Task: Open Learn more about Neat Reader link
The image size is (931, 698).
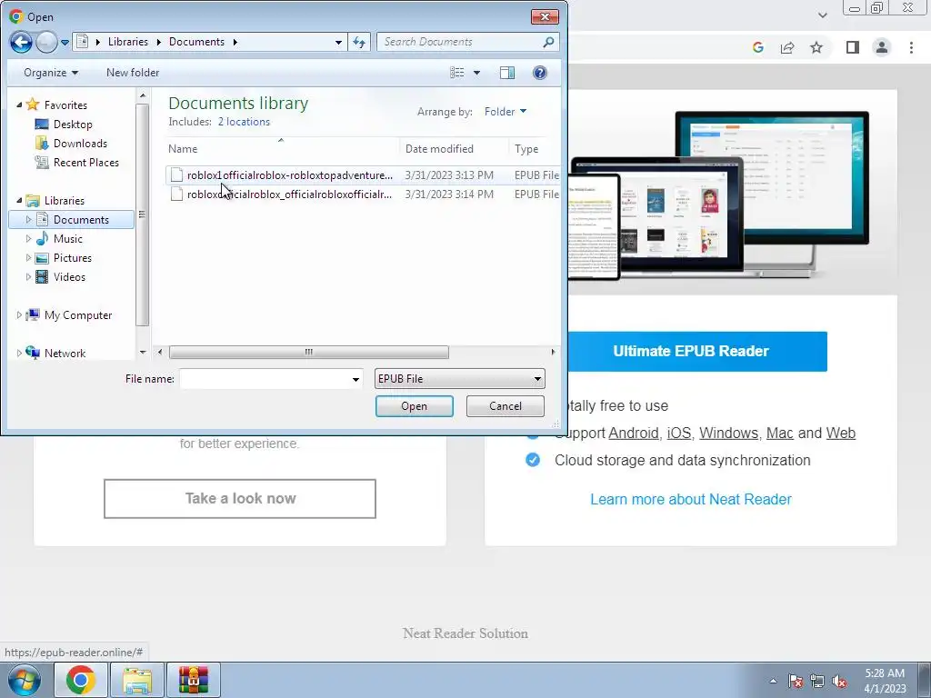Action: [x=691, y=499]
